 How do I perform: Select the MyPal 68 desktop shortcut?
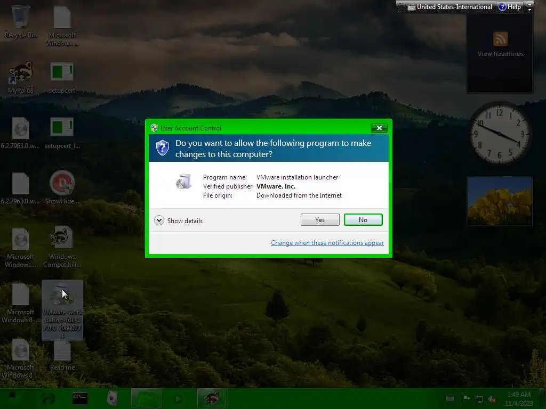[x=21, y=77]
